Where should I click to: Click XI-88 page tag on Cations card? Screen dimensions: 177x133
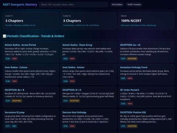tap(8, 81)
